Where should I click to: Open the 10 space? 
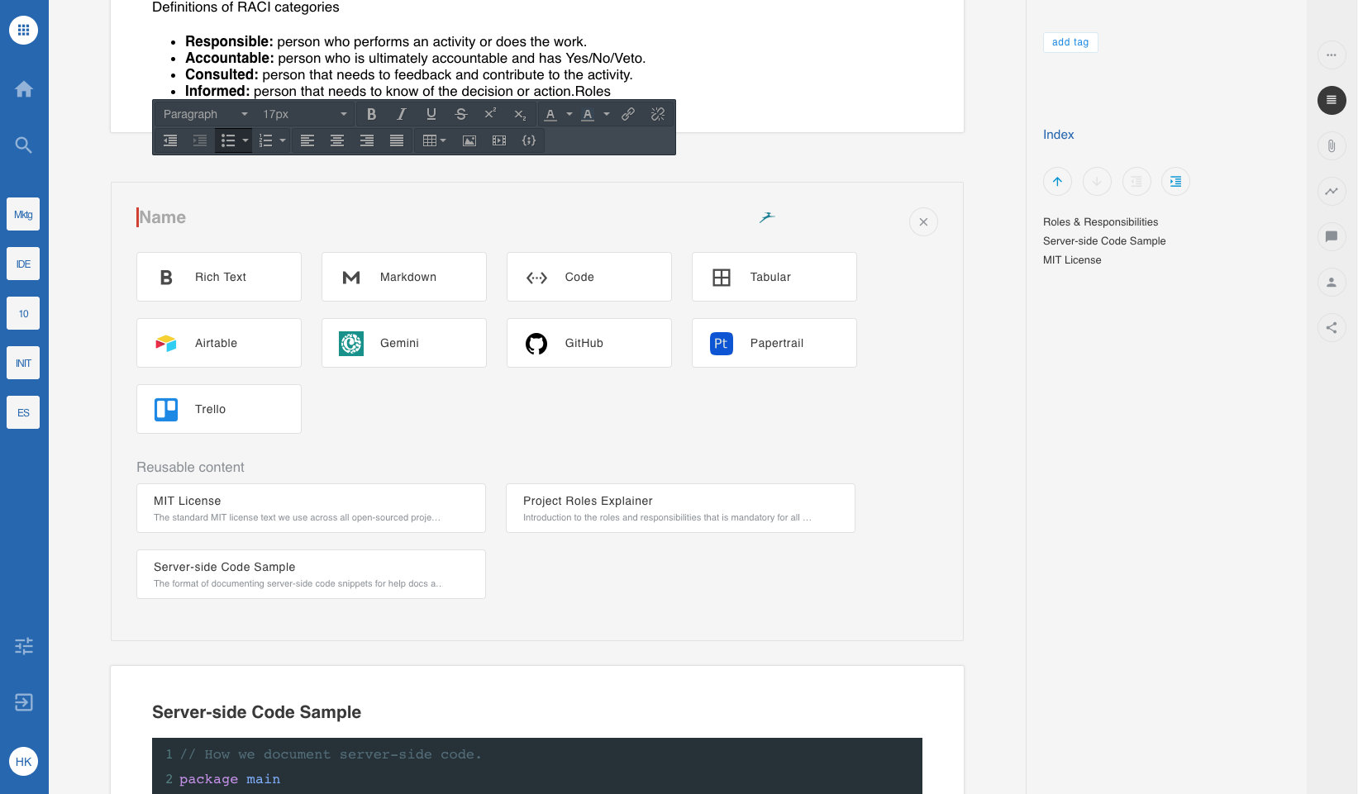23,314
